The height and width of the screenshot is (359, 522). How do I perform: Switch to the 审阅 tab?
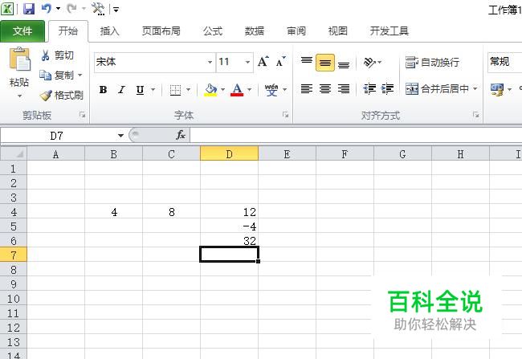coord(296,31)
